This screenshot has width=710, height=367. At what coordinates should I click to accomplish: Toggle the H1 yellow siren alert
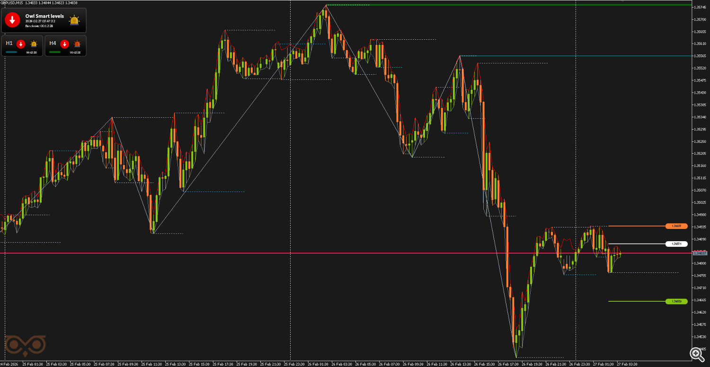point(34,44)
